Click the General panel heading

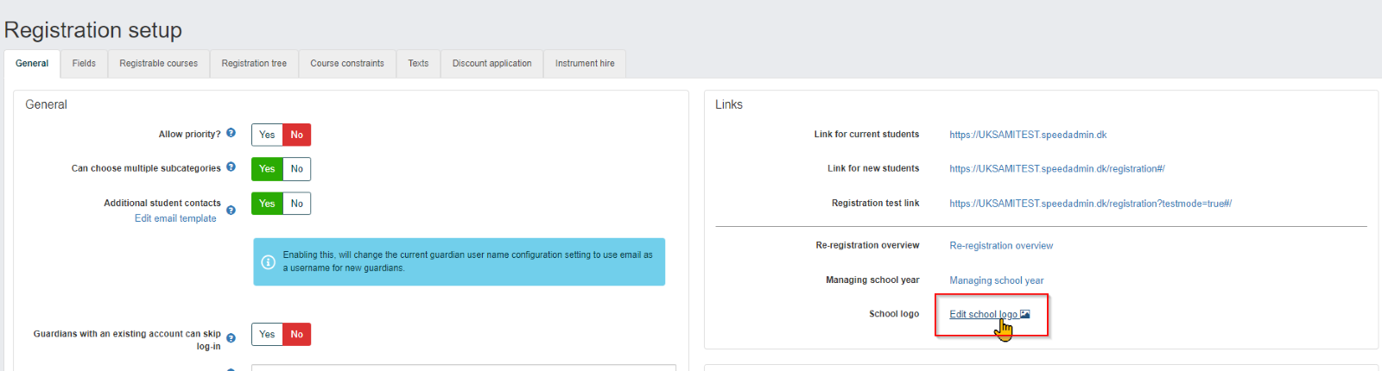coord(46,104)
